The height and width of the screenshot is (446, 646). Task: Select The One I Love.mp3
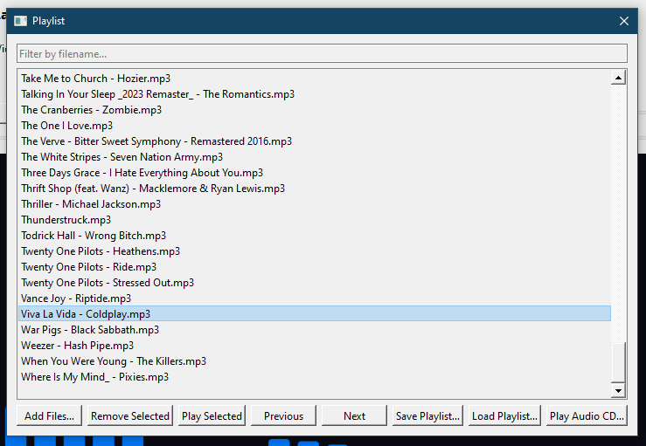315,125
